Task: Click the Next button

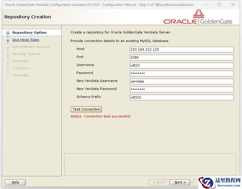Action: pyautogui.click(x=180, y=182)
